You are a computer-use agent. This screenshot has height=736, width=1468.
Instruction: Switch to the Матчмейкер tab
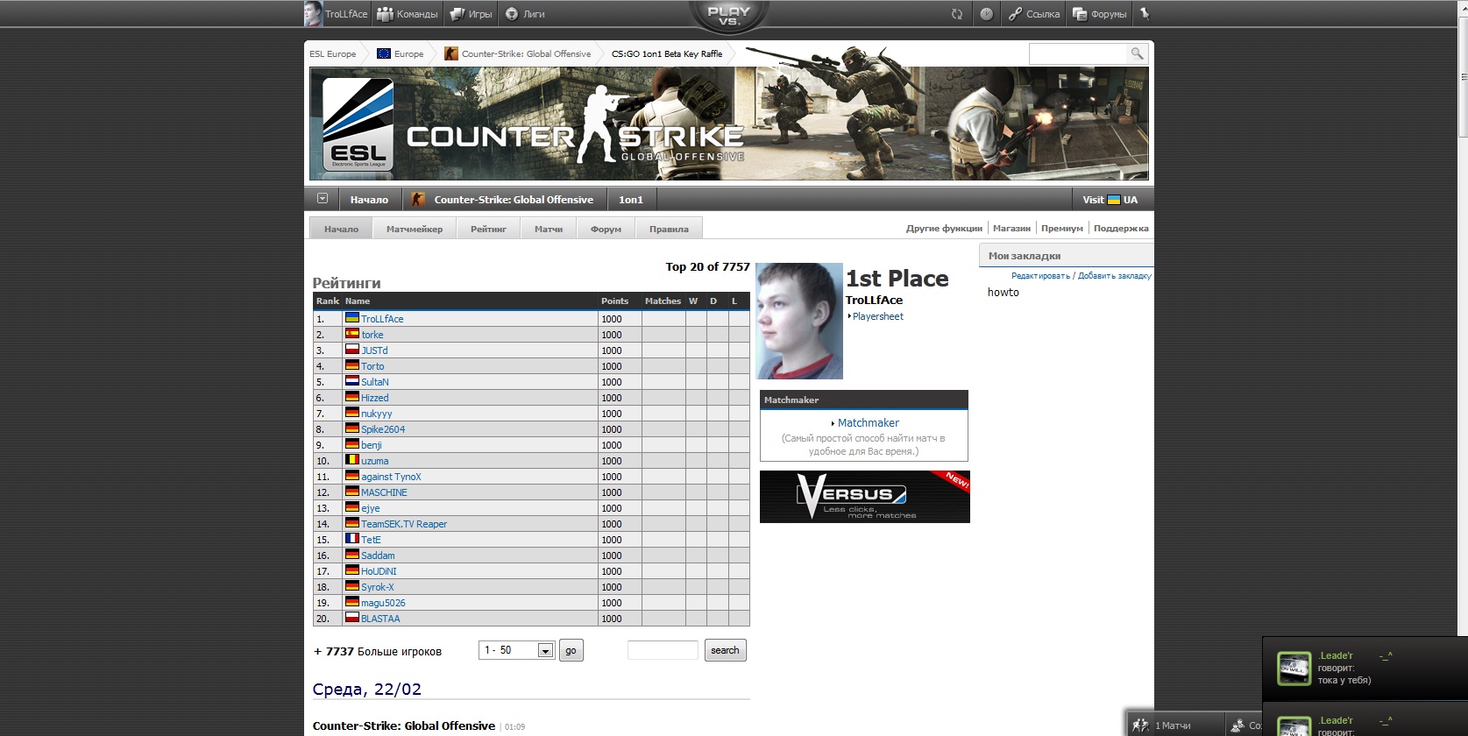pos(415,229)
